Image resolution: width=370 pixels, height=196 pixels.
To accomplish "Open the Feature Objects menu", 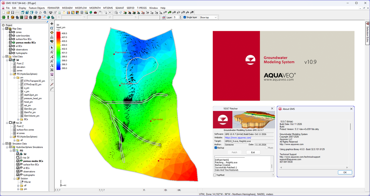I will pyautogui.click(x=37, y=8).
